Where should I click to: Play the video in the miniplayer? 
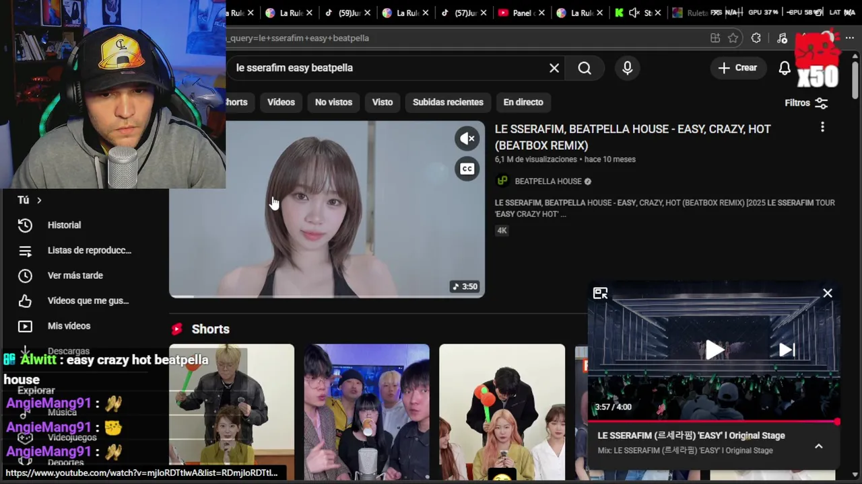[x=714, y=350]
